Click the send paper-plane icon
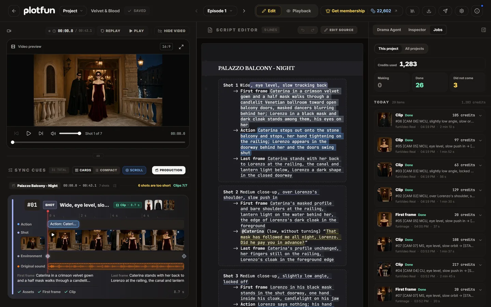The height and width of the screenshot is (307, 491). [x=445, y=11]
